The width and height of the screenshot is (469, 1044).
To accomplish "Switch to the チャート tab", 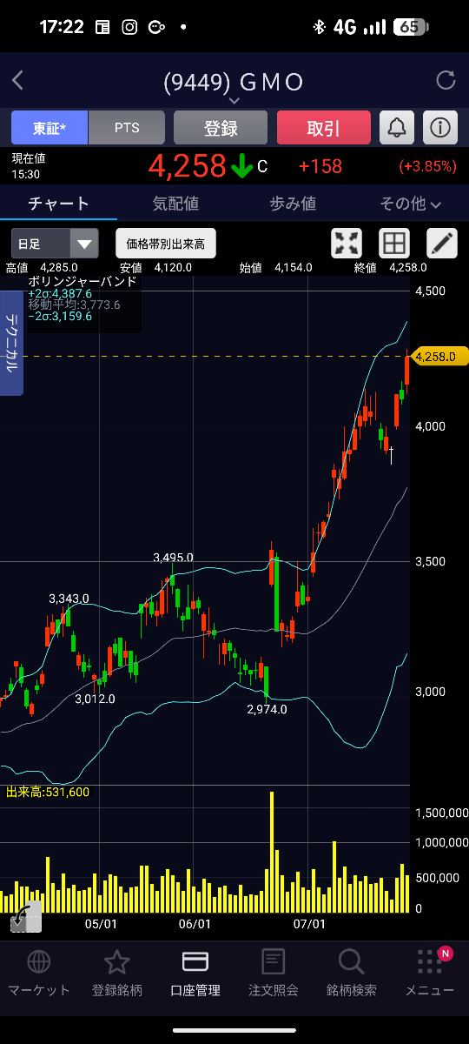I will (x=58, y=204).
